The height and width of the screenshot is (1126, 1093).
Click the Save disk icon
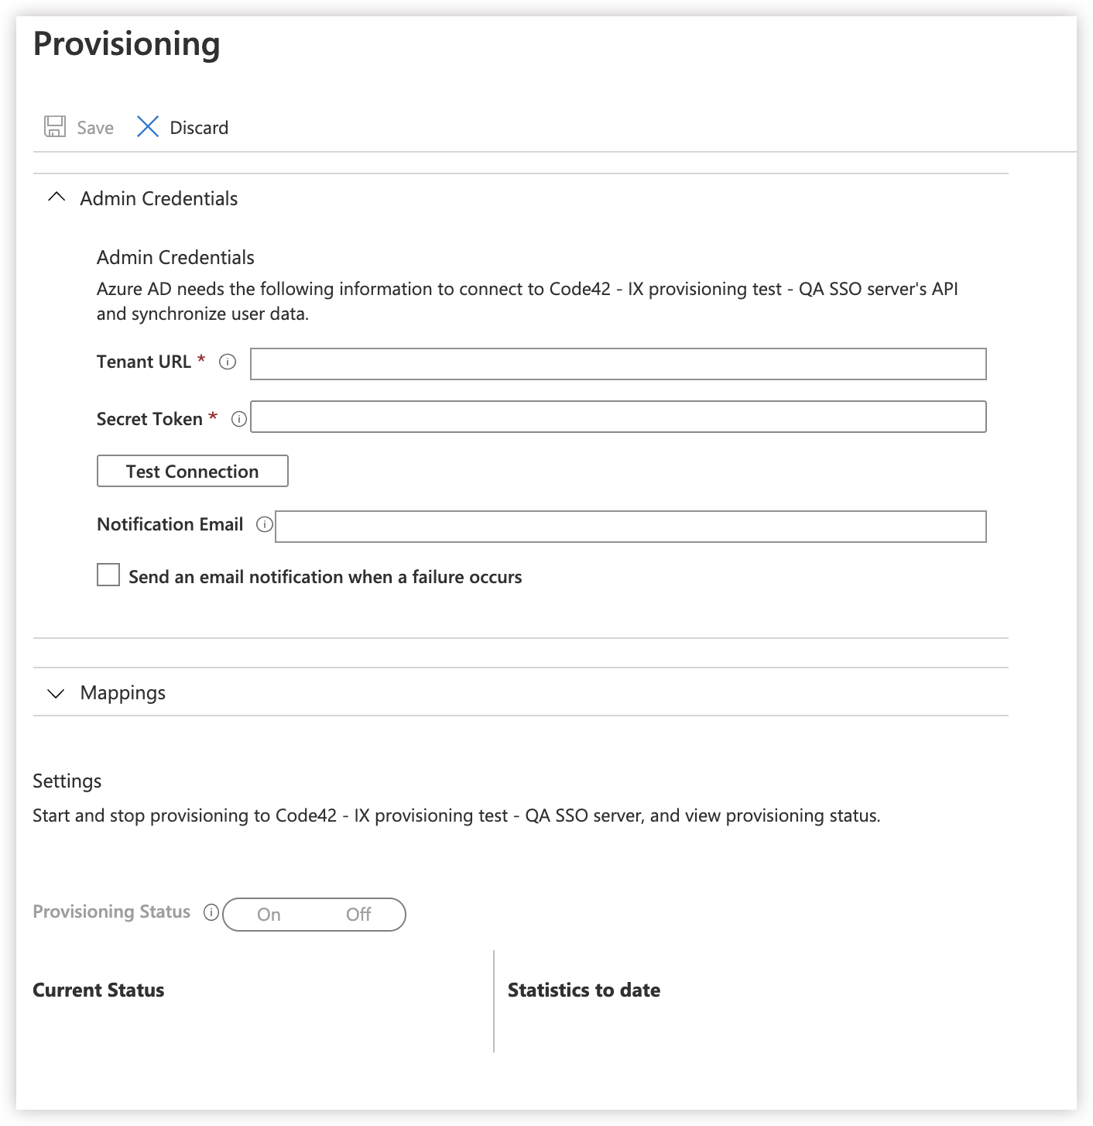(53, 126)
